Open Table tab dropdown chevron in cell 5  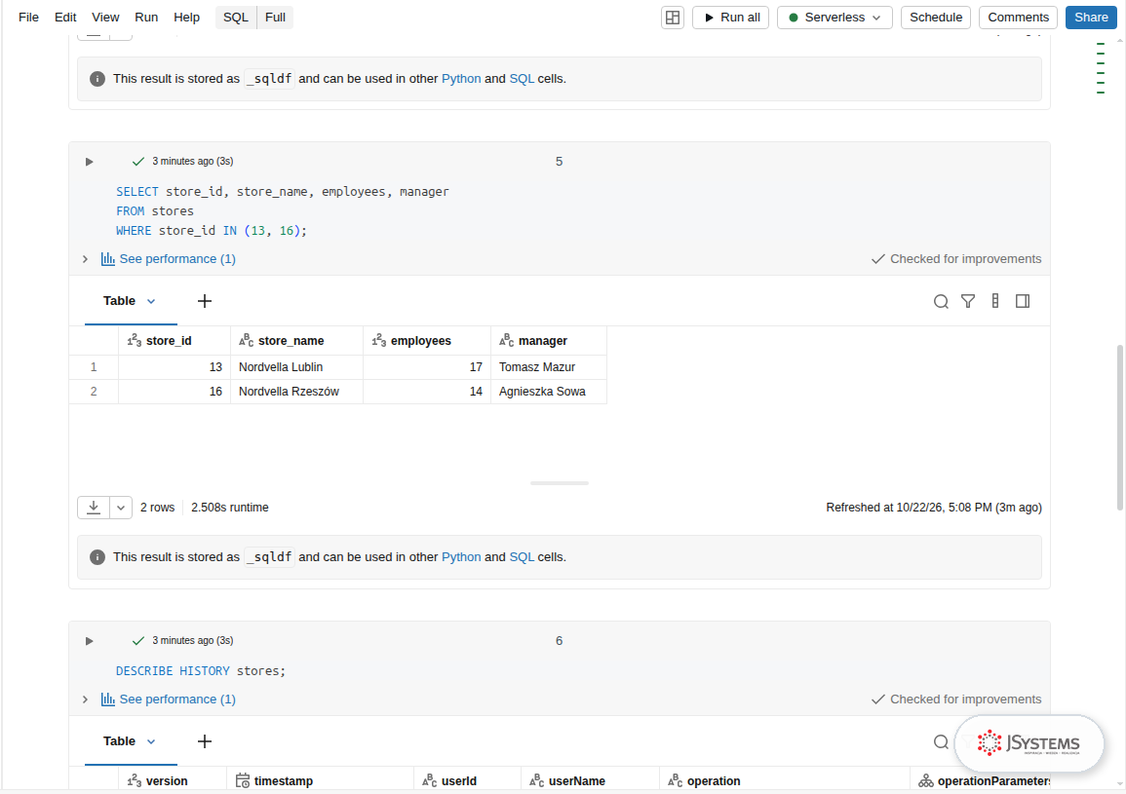point(151,301)
